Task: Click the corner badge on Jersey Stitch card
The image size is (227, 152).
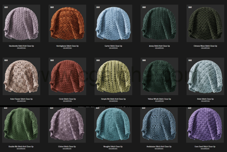Action: [x=144, y=7]
